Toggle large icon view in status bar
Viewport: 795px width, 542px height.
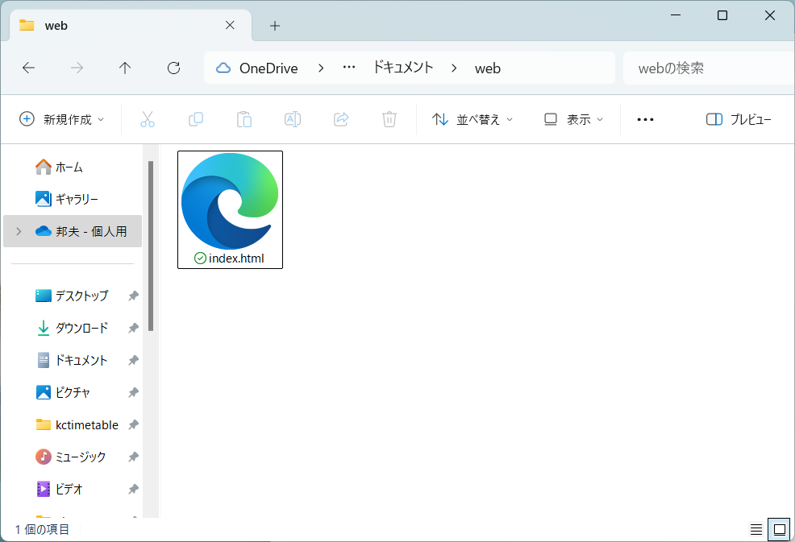[x=778, y=529]
